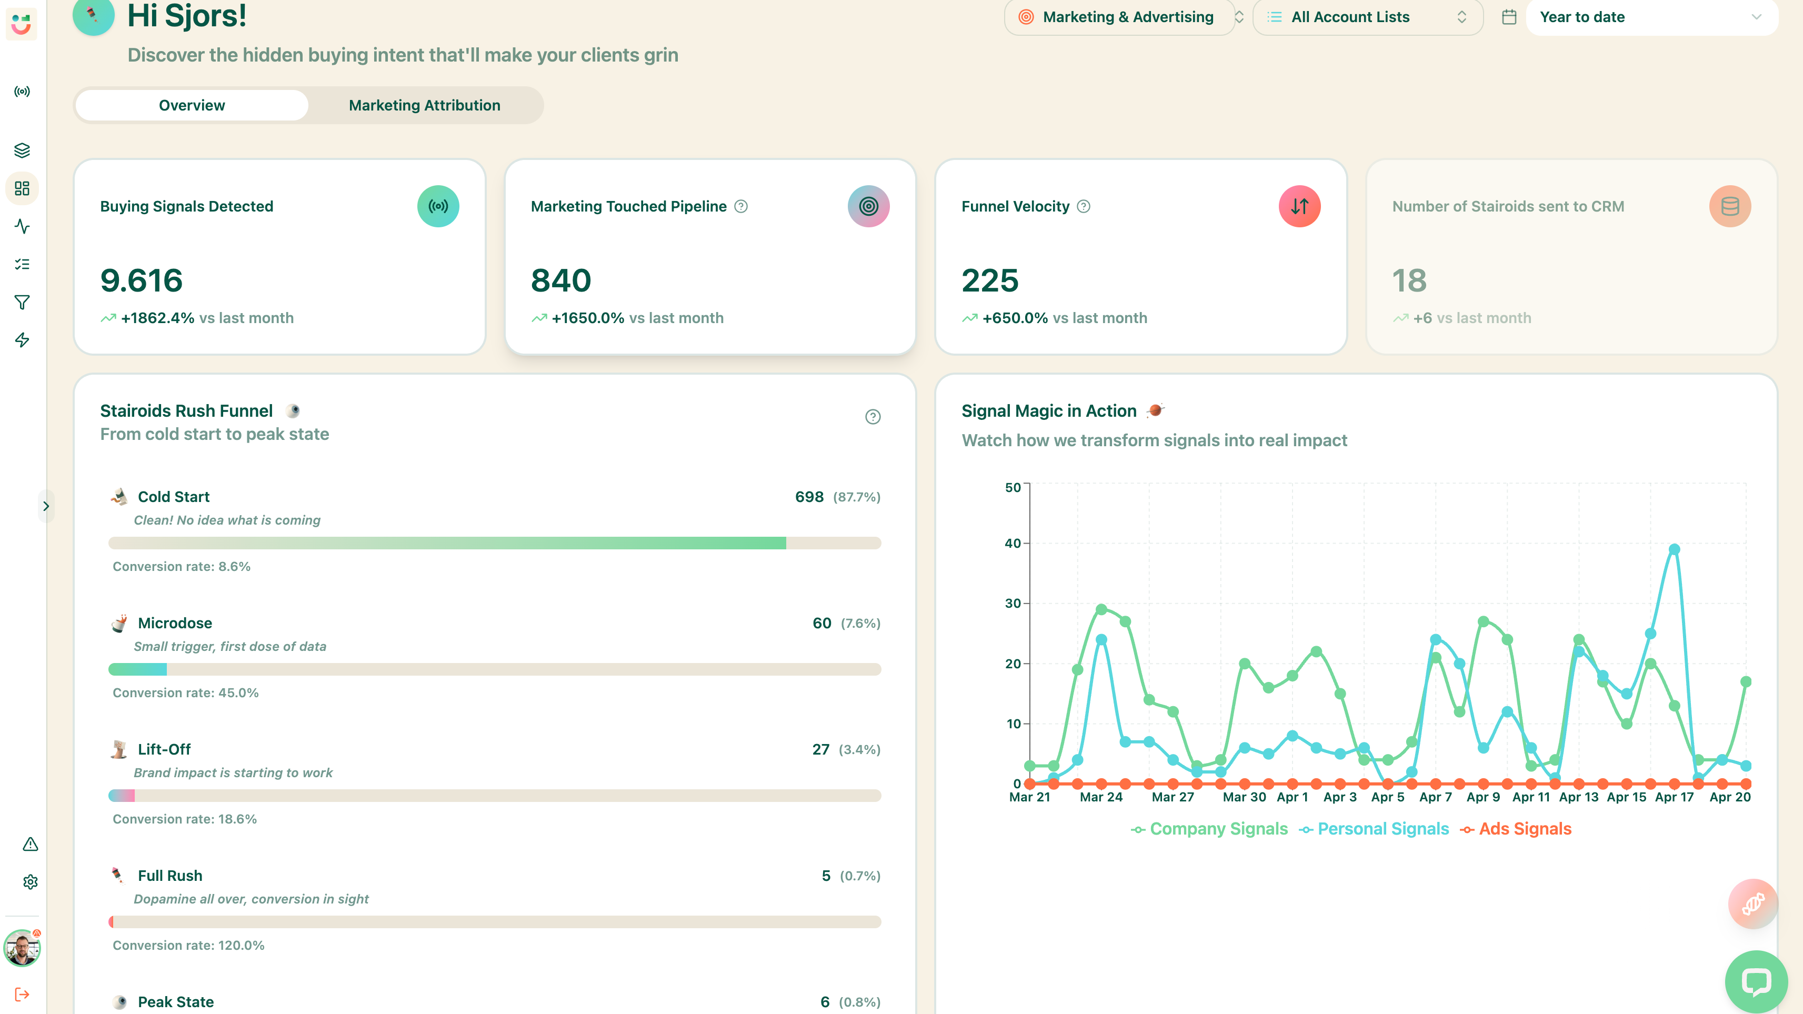1803x1014 pixels.
Task: Click the Number of Stairoids sent to CRM card
Action: (1571, 257)
